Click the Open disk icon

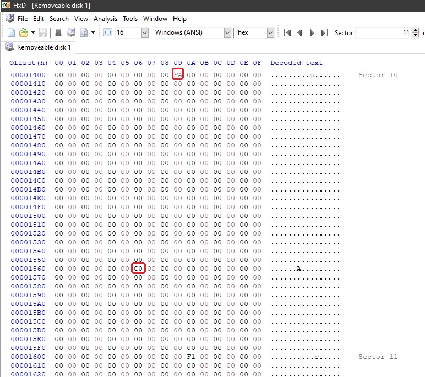click(x=70, y=33)
